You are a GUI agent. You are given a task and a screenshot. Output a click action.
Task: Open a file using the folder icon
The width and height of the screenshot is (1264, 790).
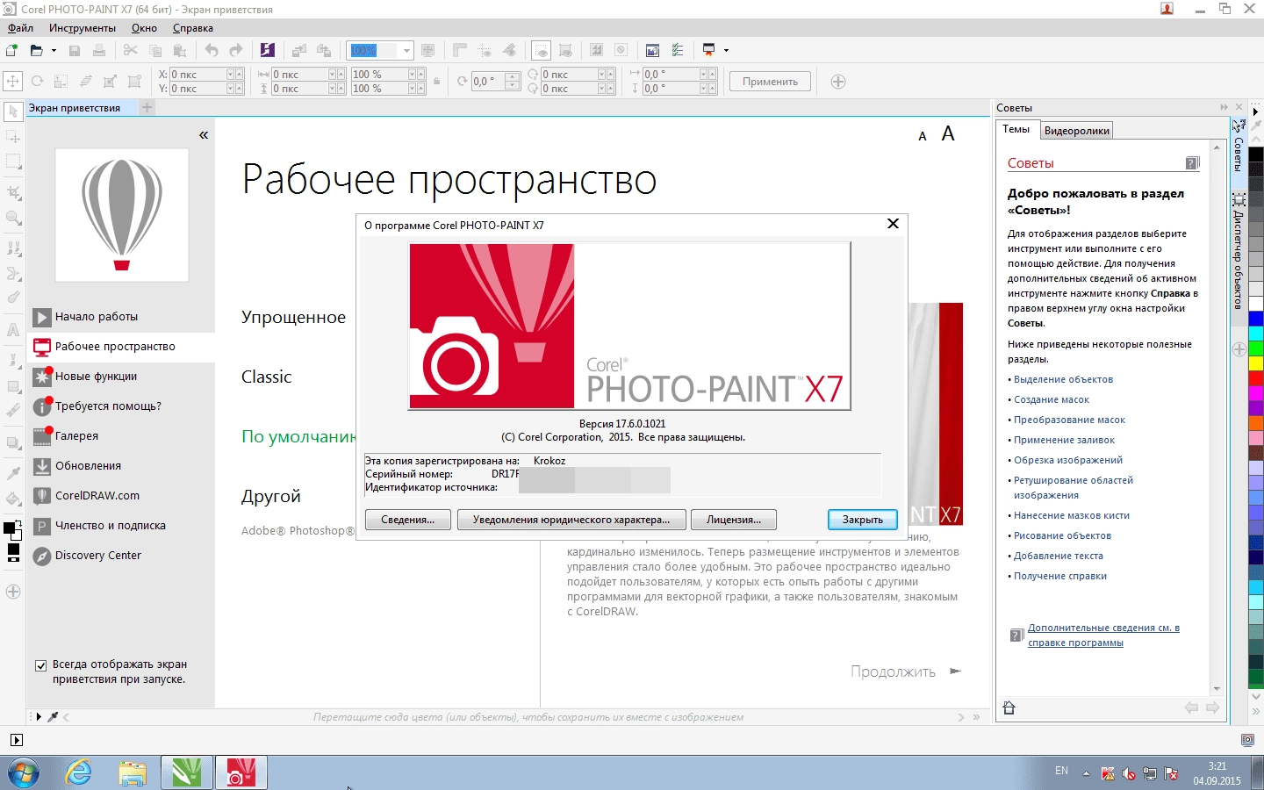click(36, 51)
